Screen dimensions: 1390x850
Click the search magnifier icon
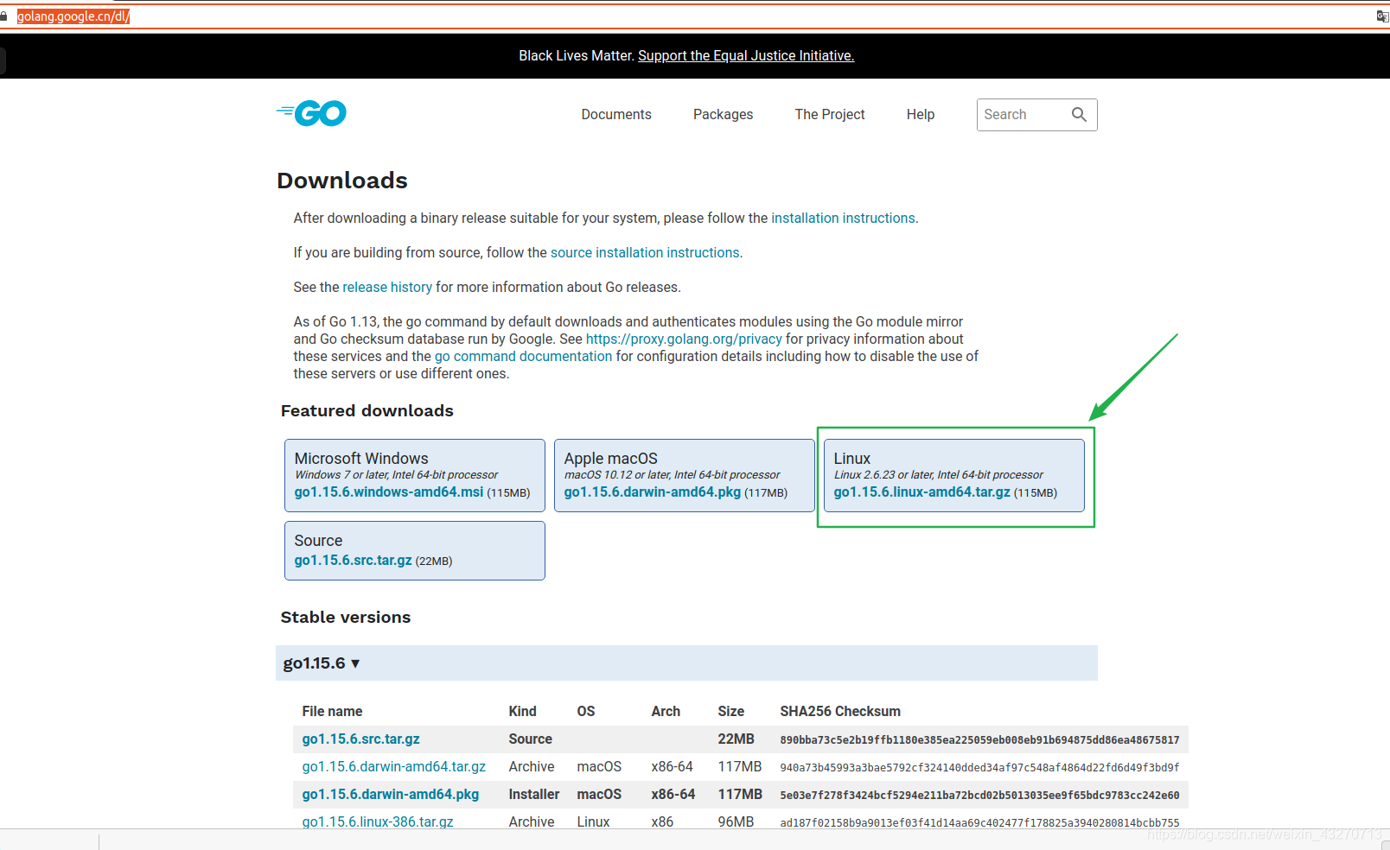pos(1079,114)
